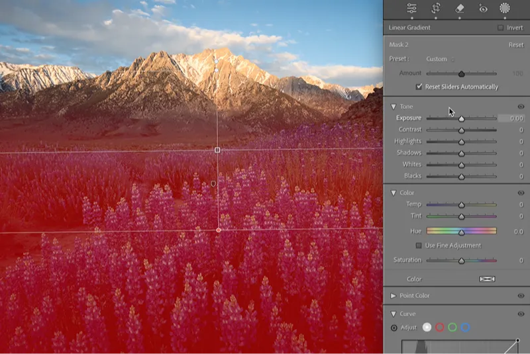The width and height of the screenshot is (530, 354).
Task: Click the gradient center square handle
Action: click(x=217, y=150)
